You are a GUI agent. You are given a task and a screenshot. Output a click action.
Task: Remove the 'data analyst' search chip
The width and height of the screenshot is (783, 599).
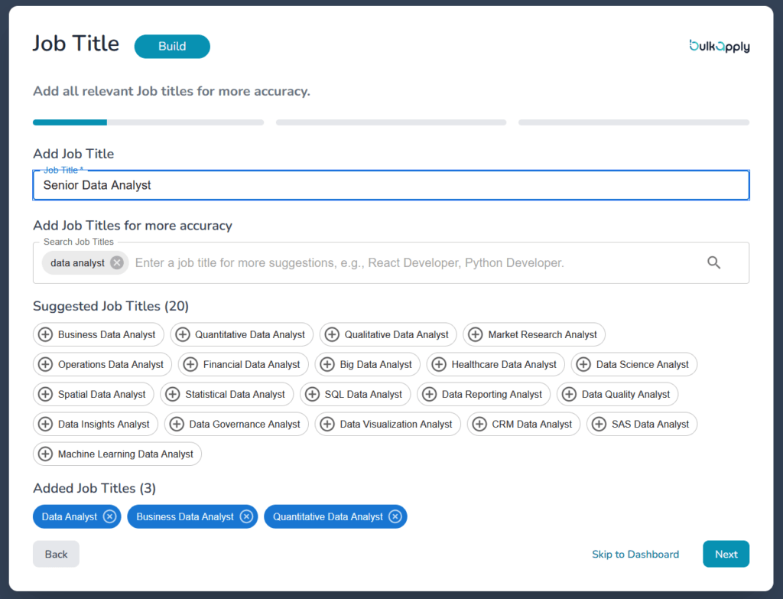(116, 262)
